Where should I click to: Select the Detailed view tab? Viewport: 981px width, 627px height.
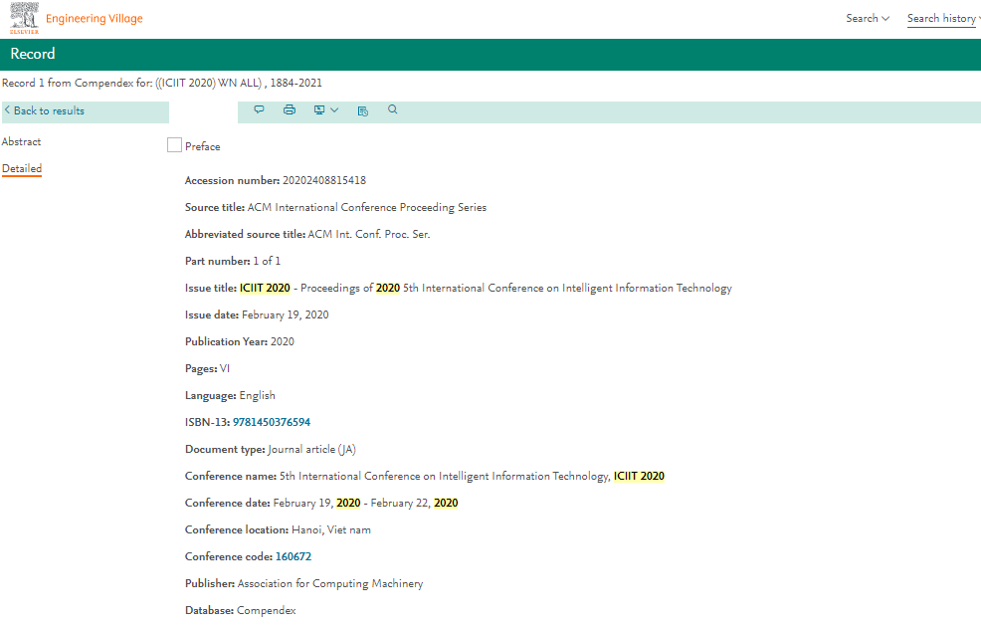pos(22,169)
